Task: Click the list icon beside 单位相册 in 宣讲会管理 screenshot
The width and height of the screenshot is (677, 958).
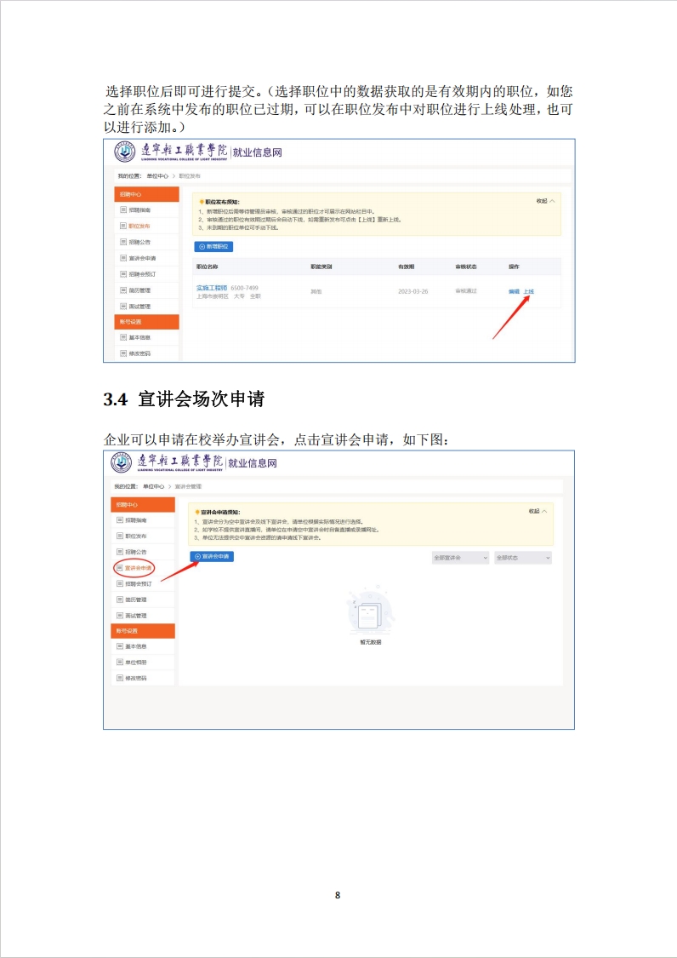Action: tap(120, 662)
